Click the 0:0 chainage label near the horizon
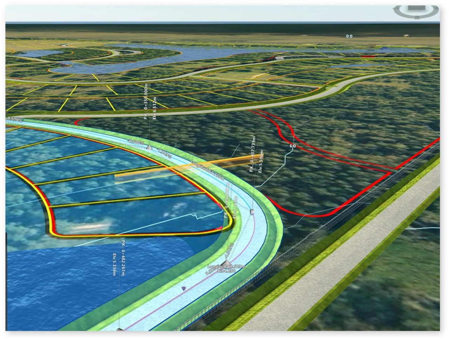 pos(349,36)
